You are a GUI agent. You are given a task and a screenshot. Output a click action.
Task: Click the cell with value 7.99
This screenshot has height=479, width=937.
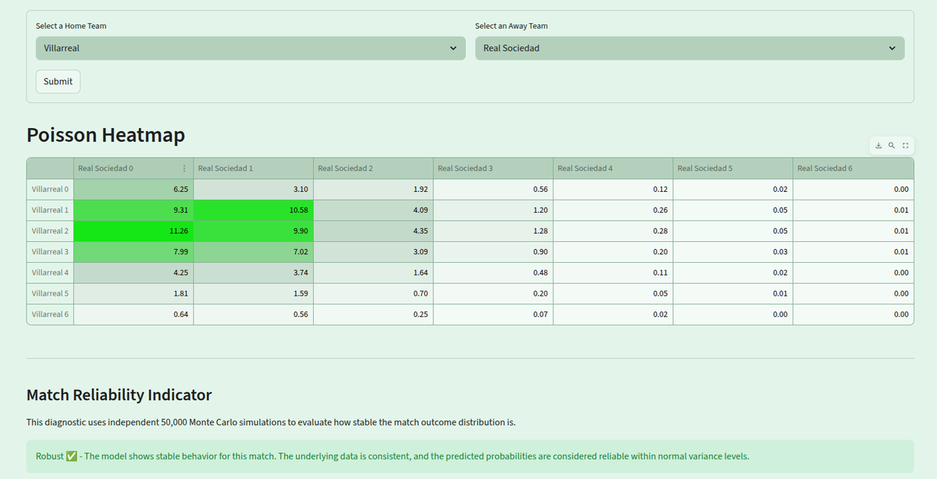[134, 252]
